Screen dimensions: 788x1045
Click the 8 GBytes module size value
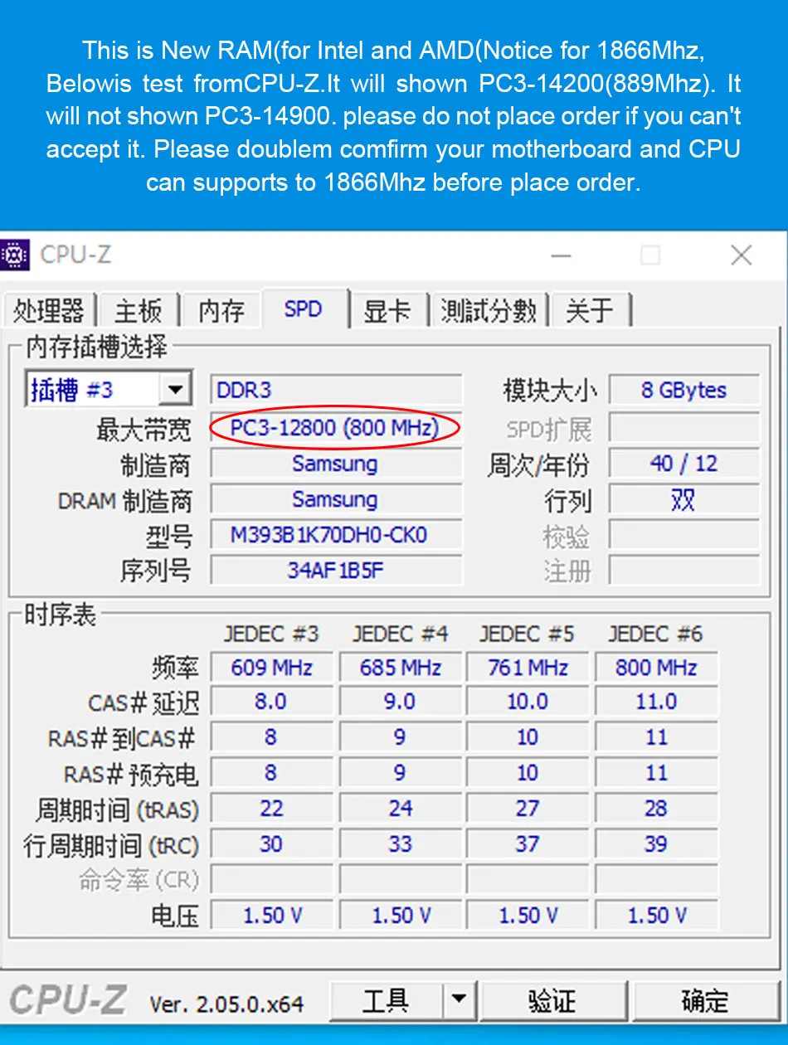(684, 390)
